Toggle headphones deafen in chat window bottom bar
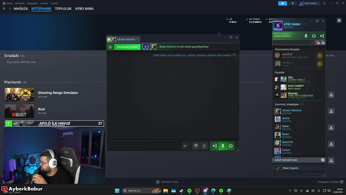 click(x=231, y=146)
